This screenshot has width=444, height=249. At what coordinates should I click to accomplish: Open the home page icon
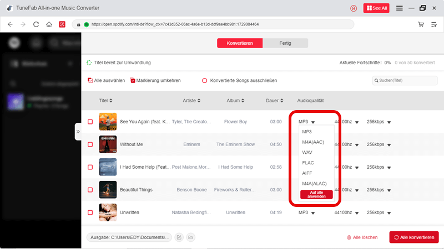point(49,24)
